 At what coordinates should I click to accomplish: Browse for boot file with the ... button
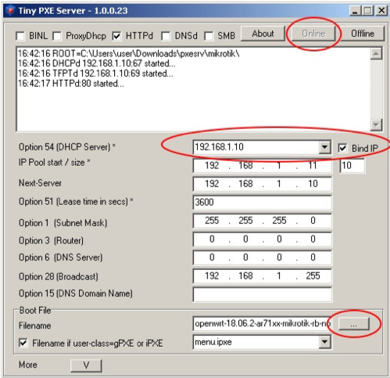[354, 324]
